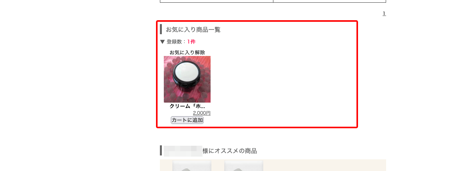This screenshot has height=171, width=468.
Task: Open the クリーム「ホ… product name link
Action: (187, 106)
